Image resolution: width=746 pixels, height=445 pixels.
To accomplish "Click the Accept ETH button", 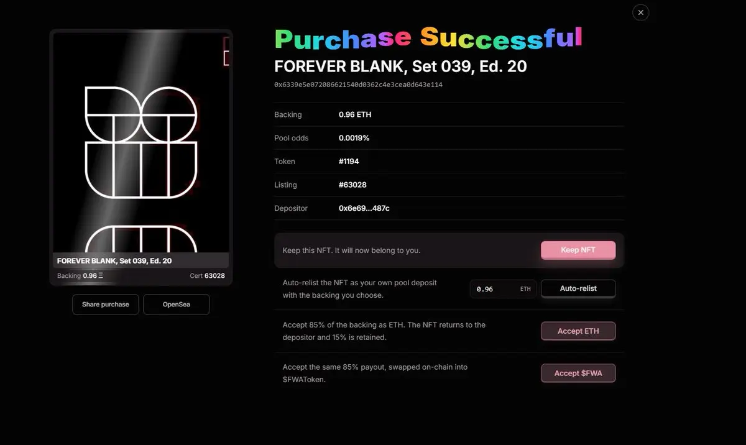I will 578,331.
